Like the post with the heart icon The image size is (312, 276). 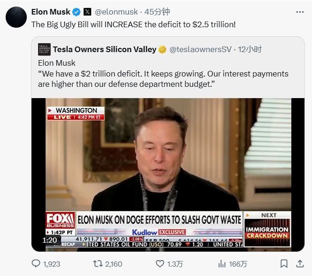(x=160, y=264)
